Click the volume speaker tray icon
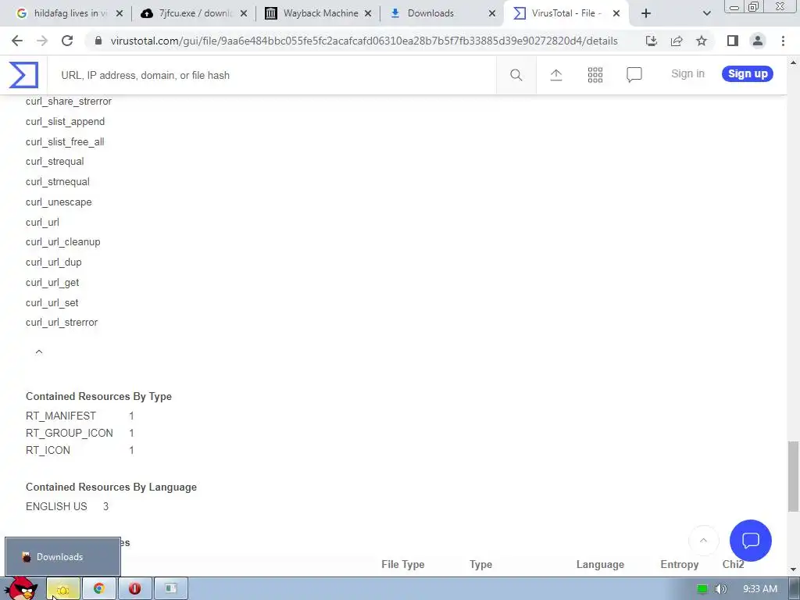Viewport: 800px width, 600px height. (720, 589)
